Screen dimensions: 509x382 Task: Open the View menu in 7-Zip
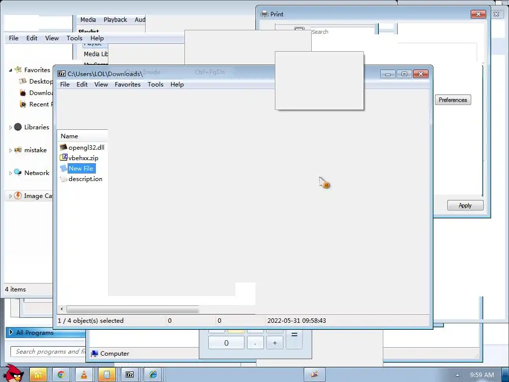tap(101, 85)
